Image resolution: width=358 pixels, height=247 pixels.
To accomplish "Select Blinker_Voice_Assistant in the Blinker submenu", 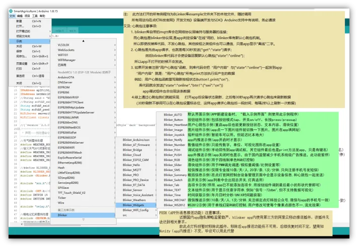I will click(136, 195).
